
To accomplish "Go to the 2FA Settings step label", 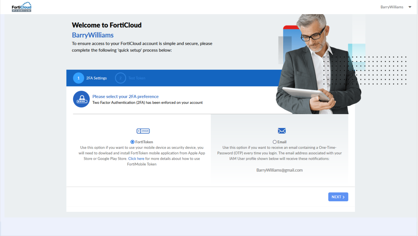I will click(x=96, y=78).
